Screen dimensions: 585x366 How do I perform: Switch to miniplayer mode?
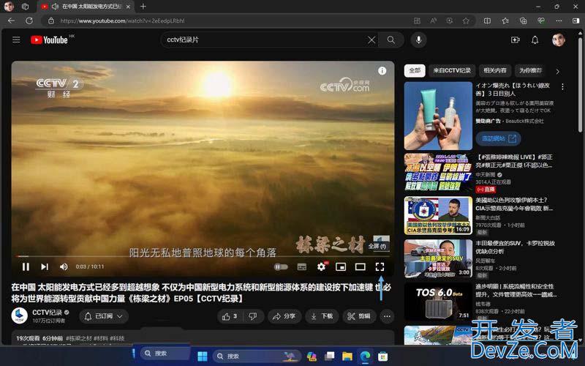coord(341,266)
